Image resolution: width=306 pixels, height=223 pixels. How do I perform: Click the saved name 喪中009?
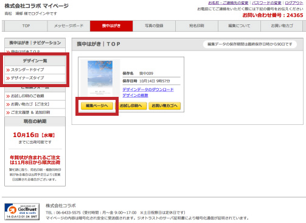146,73
